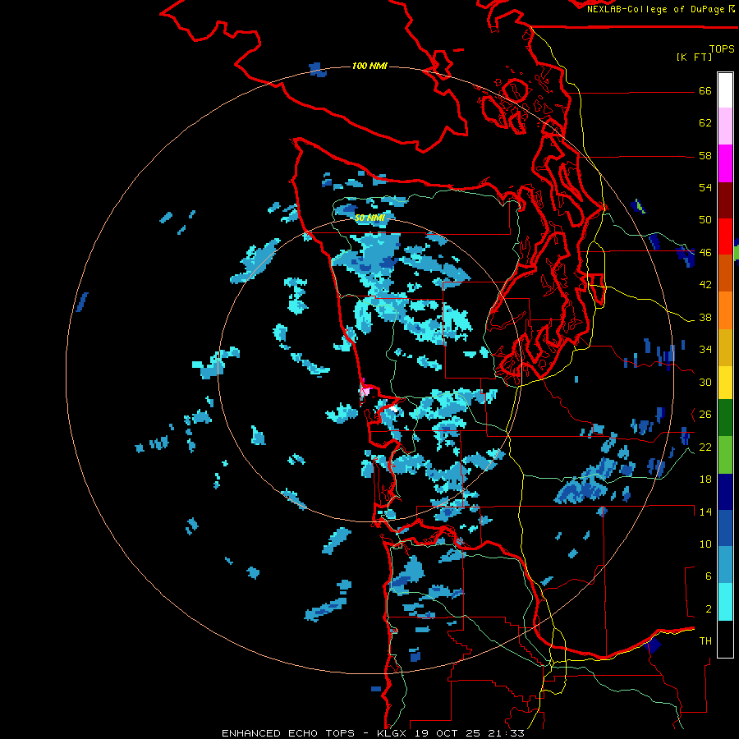Click the 14 legend scale value

click(x=705, y=512)
